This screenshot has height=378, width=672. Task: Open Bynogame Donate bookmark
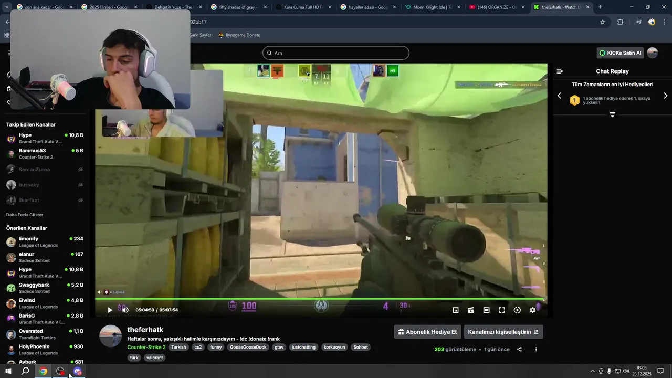pyautogui.click(x=239, y=35)
